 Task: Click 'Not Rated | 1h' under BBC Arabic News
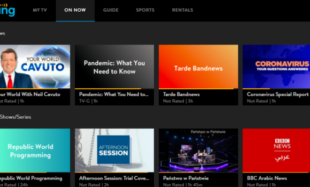coord(261,185)
